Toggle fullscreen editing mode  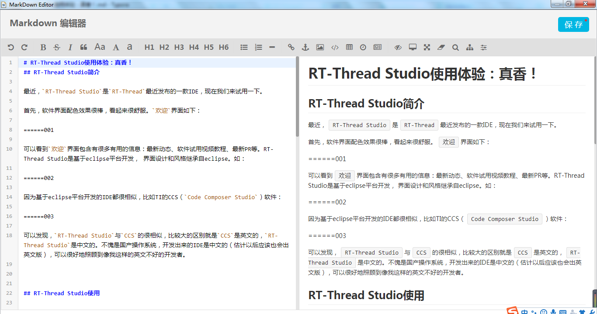click(x=426, y=47)
